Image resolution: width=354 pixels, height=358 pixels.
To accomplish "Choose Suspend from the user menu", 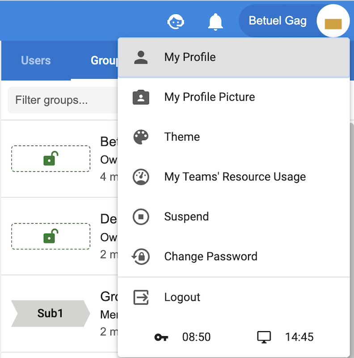I will [186, 217].
